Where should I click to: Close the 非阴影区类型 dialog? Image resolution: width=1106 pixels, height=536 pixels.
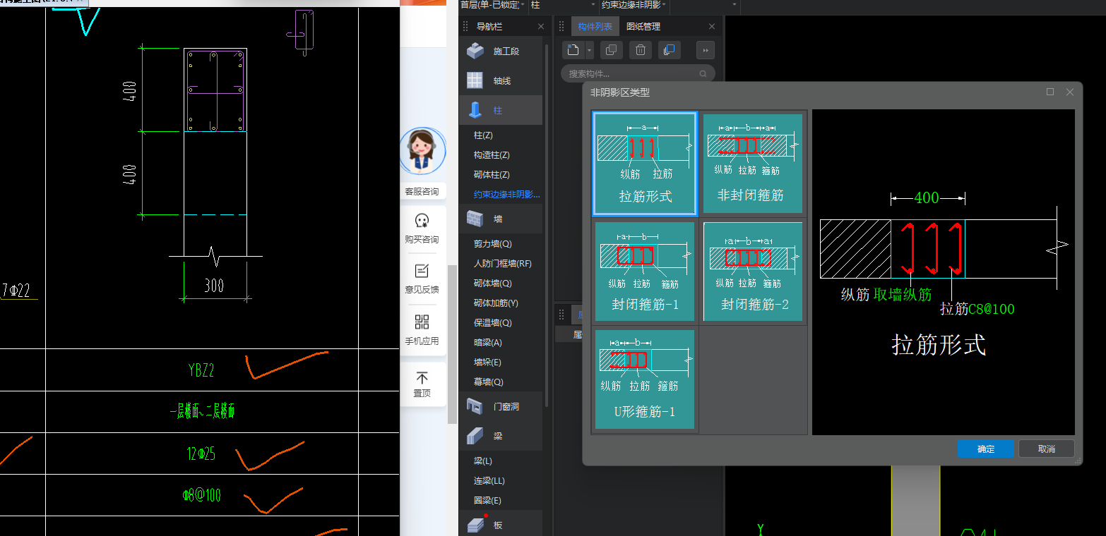[x=1069, y=92]
